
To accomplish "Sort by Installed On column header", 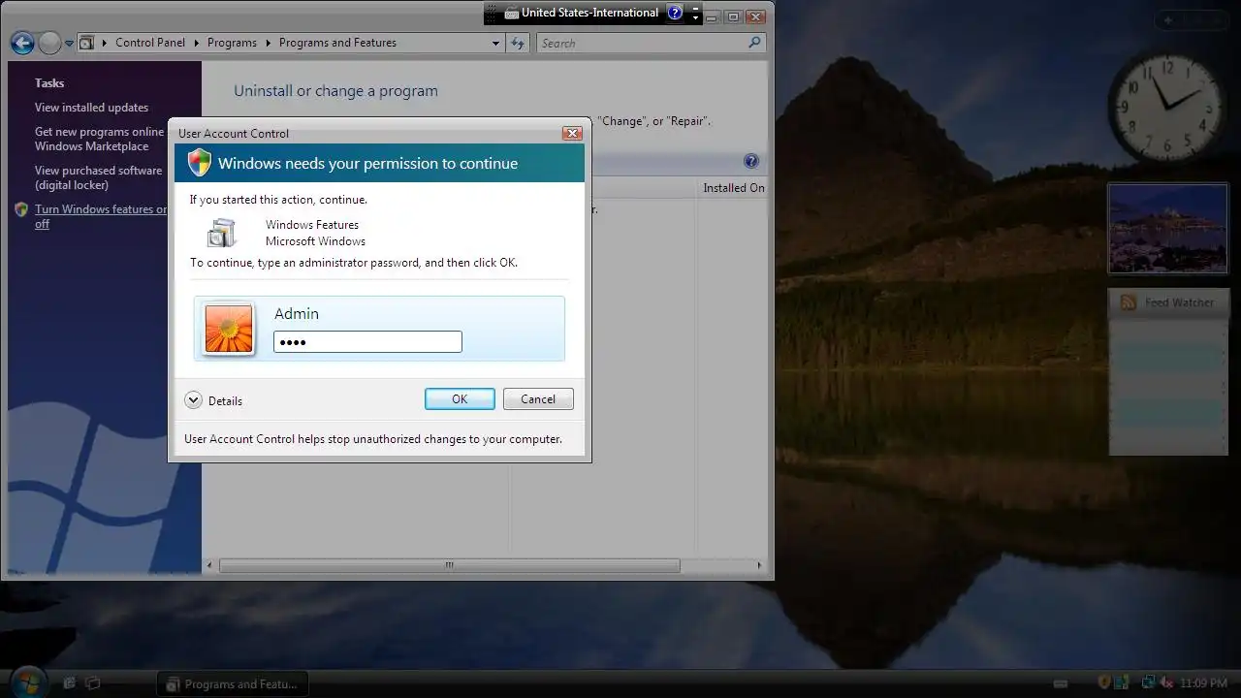I will click(x=733, y=188).
